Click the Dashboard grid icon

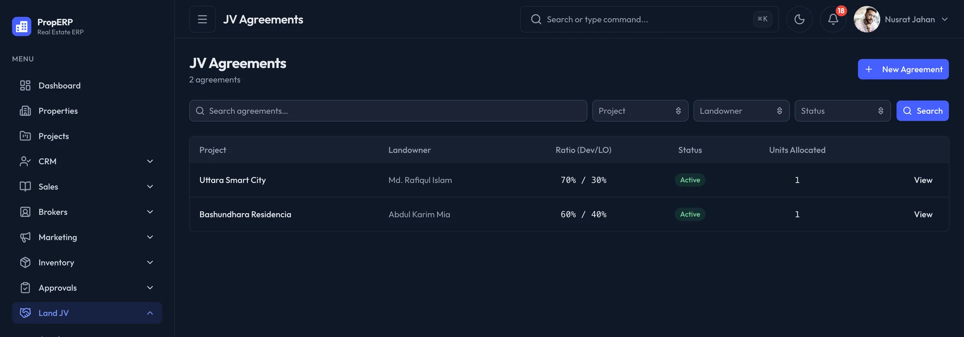pos(25,86)
